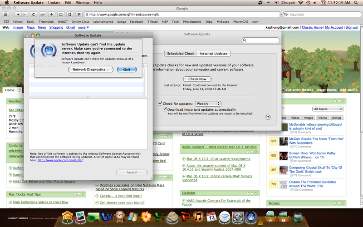Open the Window menu
The height and width of the screenshot is (227, 363).
[83, 3]
